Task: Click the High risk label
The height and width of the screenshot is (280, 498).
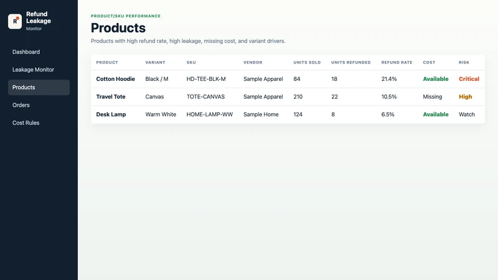Action: tap(466, 97)
